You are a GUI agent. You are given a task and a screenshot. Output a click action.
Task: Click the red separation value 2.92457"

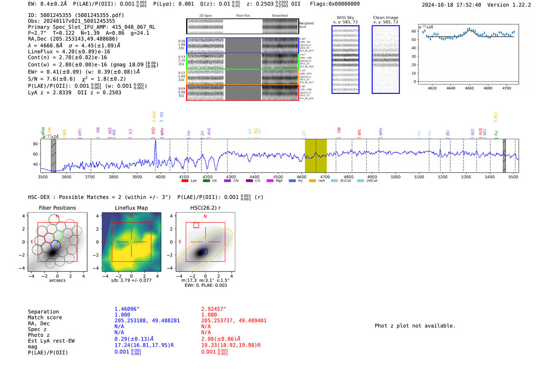[214, 309]
